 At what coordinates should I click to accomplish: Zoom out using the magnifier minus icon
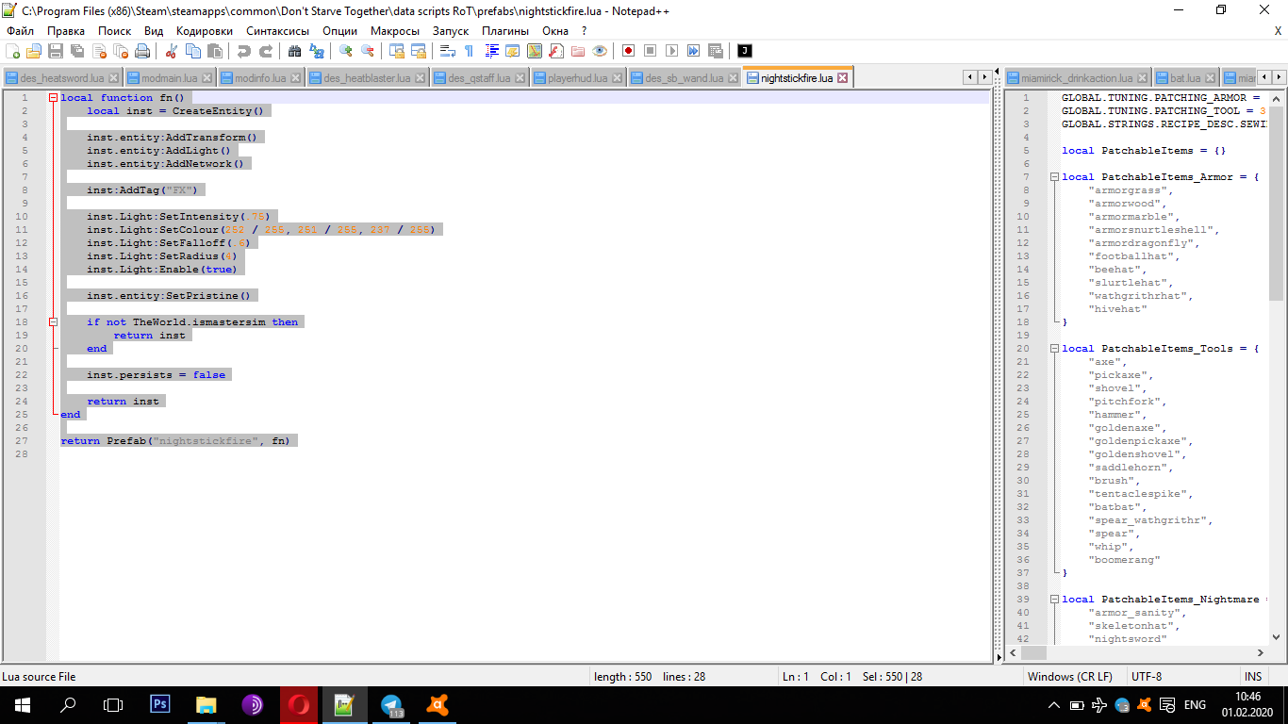[x=368, y=51]
